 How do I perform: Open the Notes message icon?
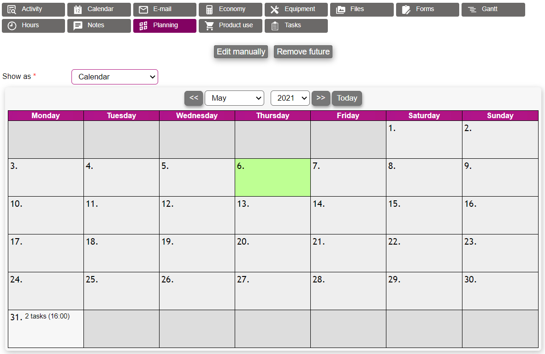click(78, 26)
